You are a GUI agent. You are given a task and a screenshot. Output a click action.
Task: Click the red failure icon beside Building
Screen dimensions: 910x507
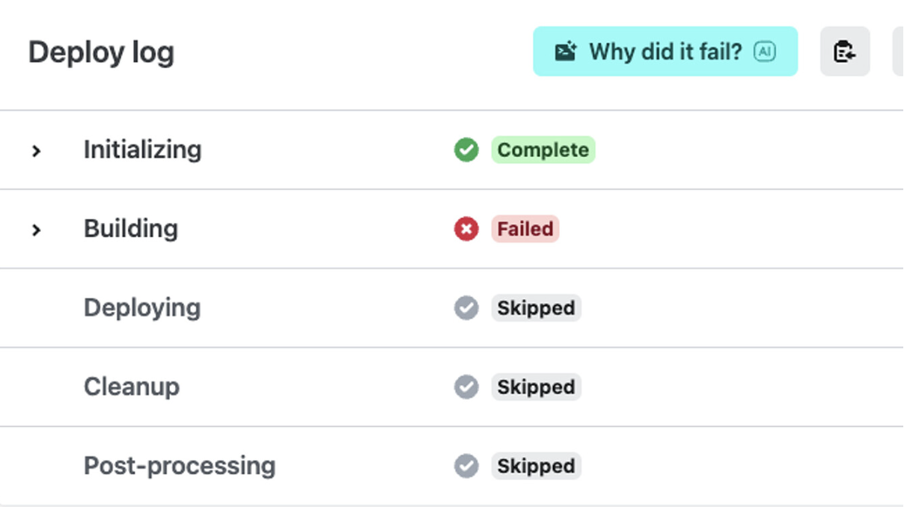point(465,229)
